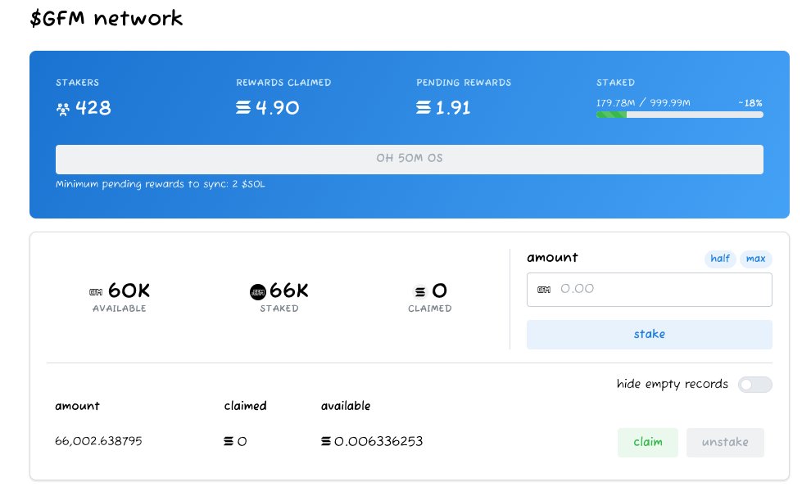Click the unstake button
Viewport: 811px width, 500px height.
point(725,442)
